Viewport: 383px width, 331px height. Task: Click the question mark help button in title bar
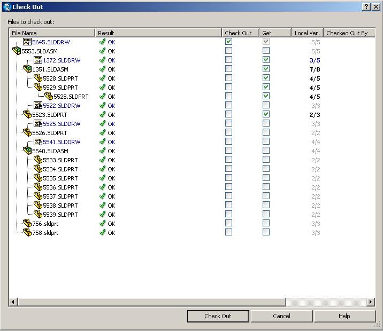(366, 7)
